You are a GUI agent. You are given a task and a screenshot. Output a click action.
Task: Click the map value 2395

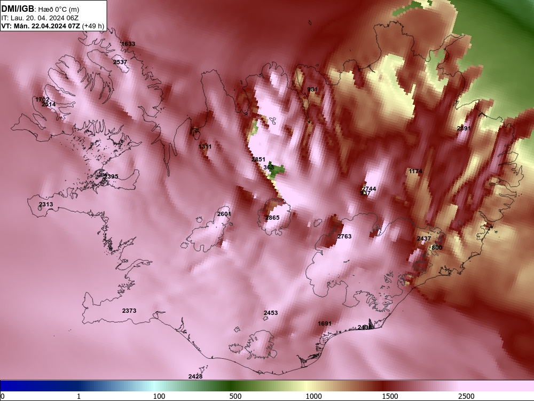pyautogui.click(x=111, y=176)
